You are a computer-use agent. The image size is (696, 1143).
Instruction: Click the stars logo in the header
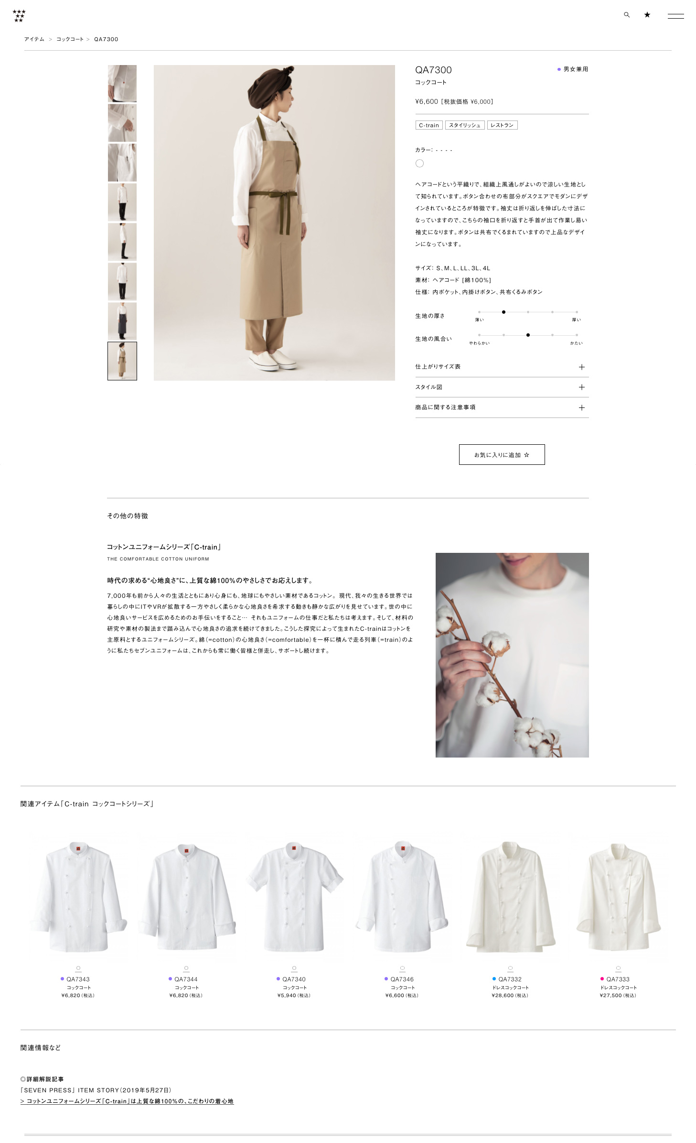click(x=19, y=16)
